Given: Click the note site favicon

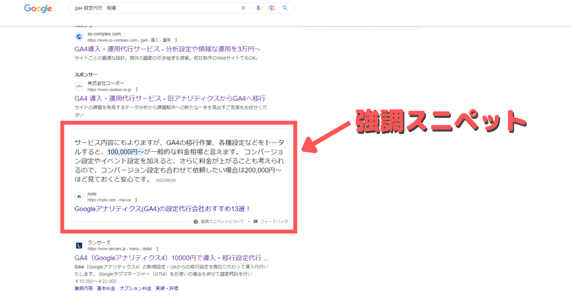Looking at the screenshot, I should click(x=79, y=196).
